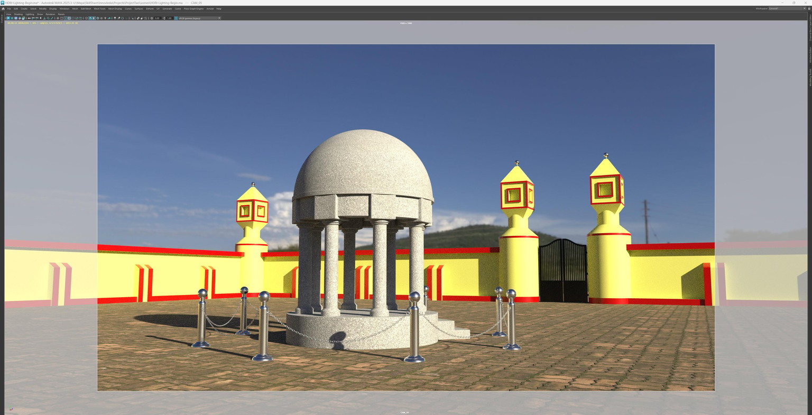The image size is (812, 415).
Task: Open the panel View menu
Action: click(8, 14)
